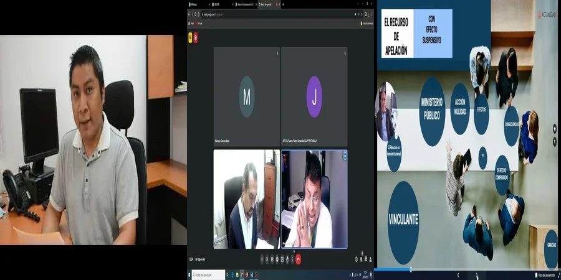Toggle camera in Meet control bar
Screen dimensions: 561x280
point(267,259)
